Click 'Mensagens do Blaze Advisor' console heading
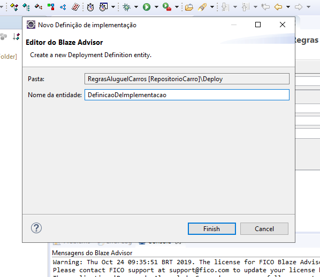320x277 pixels. click(92, 253)
